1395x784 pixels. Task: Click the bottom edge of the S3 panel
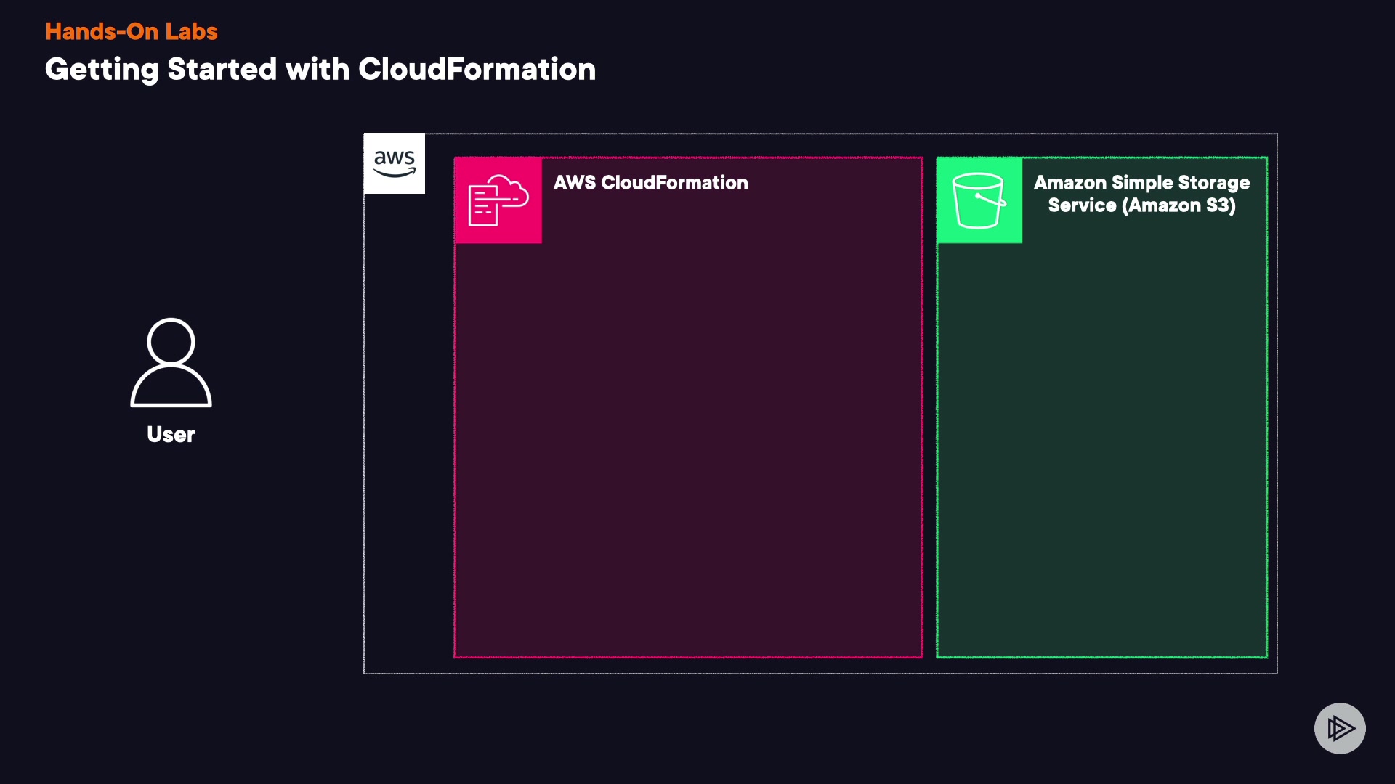point(1101,657)
